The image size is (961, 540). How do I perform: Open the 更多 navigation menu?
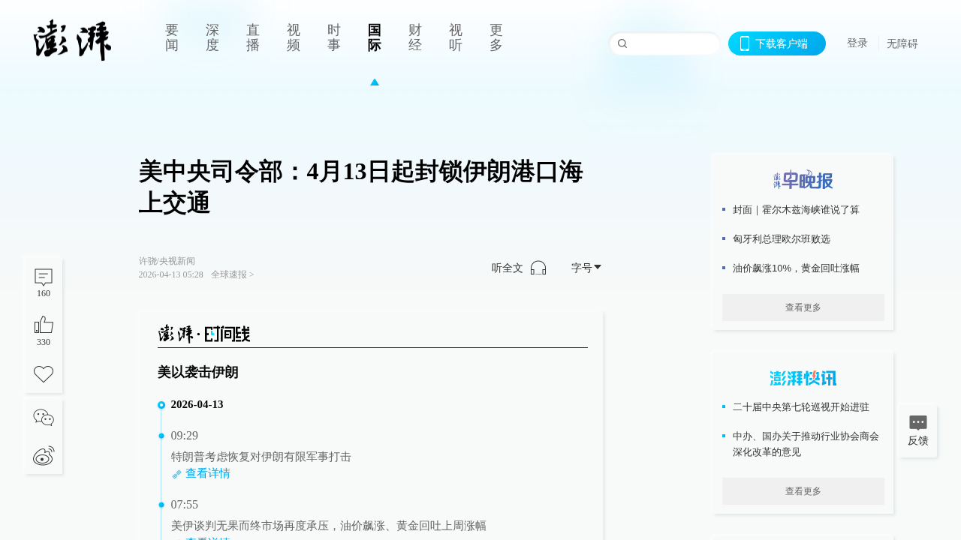(x=496, y=37)
